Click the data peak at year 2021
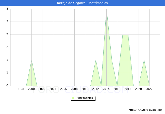This screenshot has width=165, height=114. 144,61
